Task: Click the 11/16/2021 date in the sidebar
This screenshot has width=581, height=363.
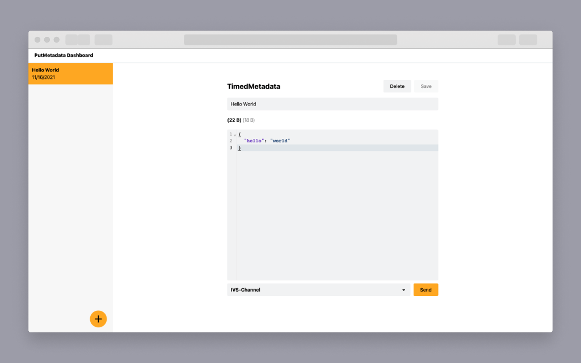Action: 46,77
